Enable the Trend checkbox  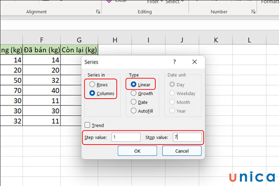[x=87, y=125]
